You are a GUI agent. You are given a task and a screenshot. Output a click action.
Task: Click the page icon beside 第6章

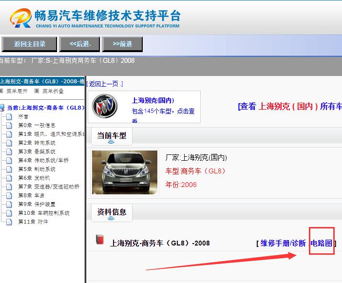[9, 178]
